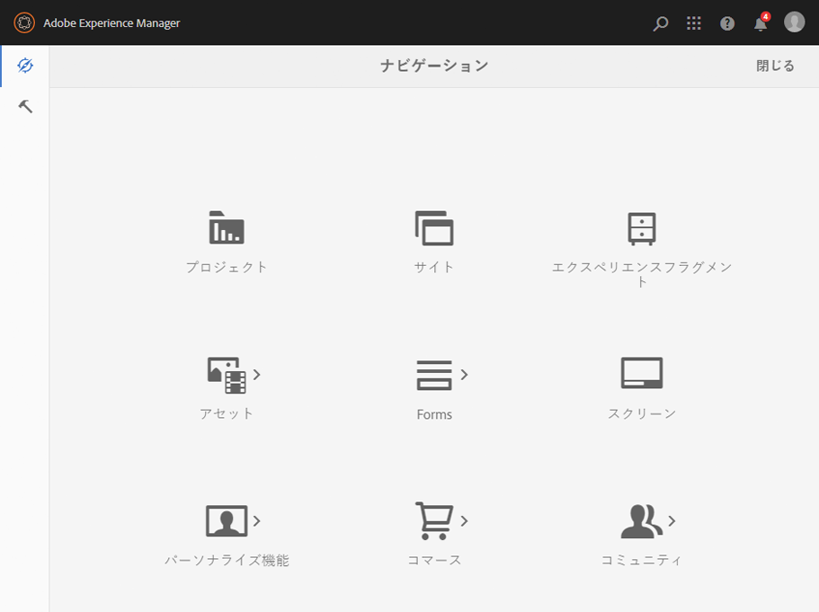Open the パーソナライズ機能 portrait icon
Screen dimensions: 819x612
(227, 520)
